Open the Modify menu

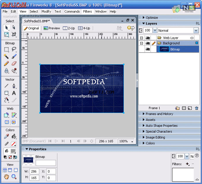46,11
